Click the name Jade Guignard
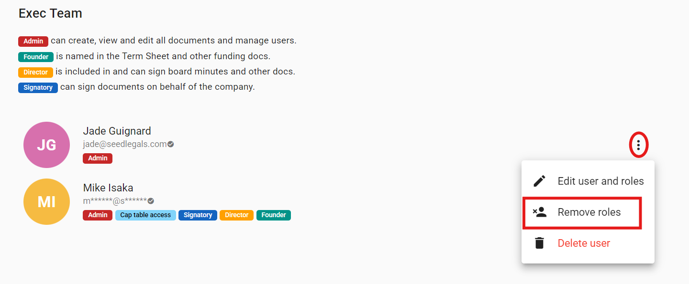This screenshot has width=689, height=284. 117,131
